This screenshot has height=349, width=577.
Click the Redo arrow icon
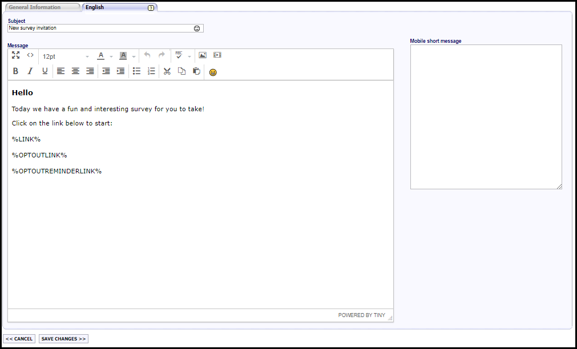pos(162,55)
